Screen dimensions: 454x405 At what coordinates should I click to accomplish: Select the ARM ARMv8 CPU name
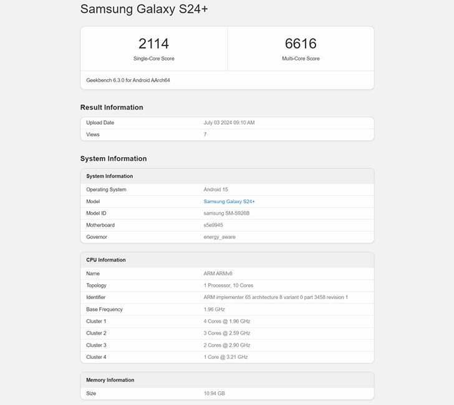(x=218, y=274)
